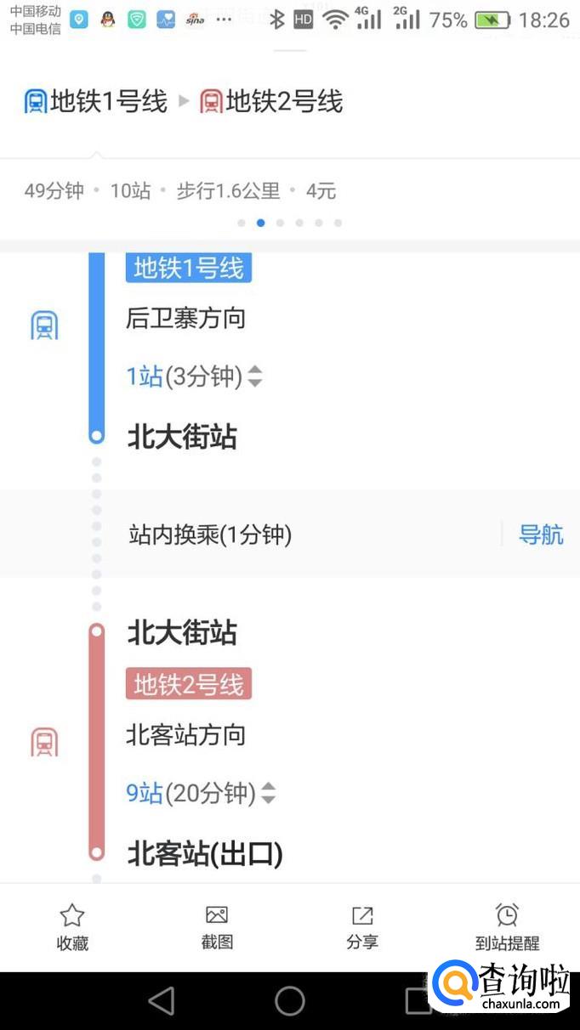This screenshot has width=580, height=1030.
Task: Expand the 9站(20分钟) station list
Action: tap(268, 794)
